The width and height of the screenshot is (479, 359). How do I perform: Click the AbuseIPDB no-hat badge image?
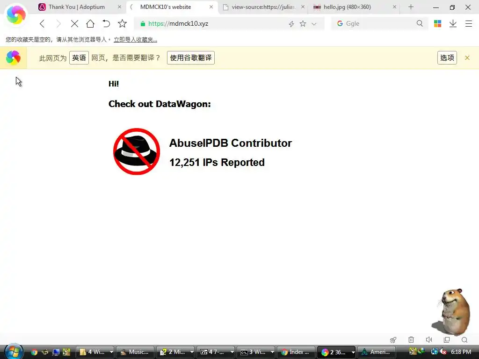(137, 151)
